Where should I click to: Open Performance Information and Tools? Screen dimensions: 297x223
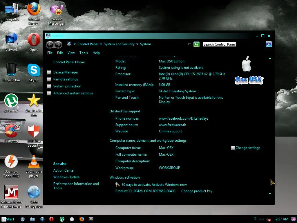76,186
